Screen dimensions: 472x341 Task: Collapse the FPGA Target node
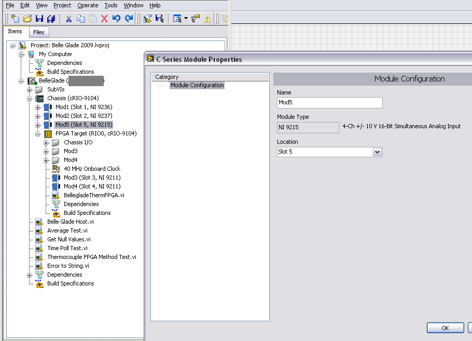click(x=38, y=134)
